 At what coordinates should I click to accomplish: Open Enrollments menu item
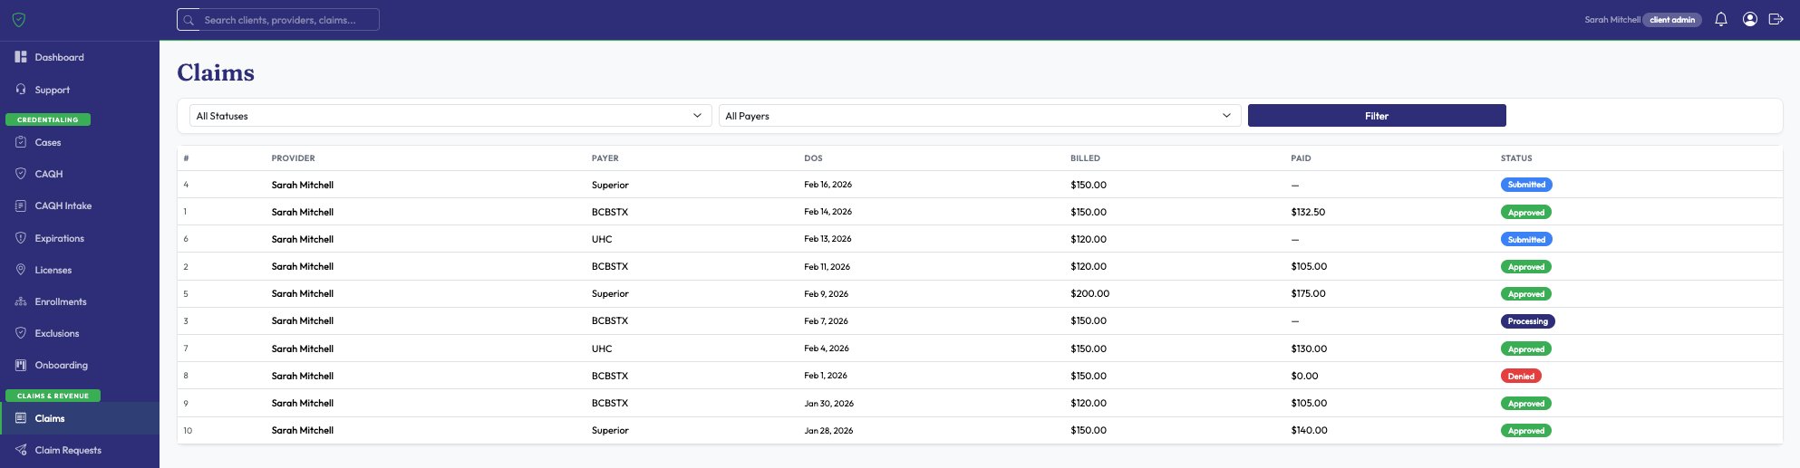[x=80, y=301]
